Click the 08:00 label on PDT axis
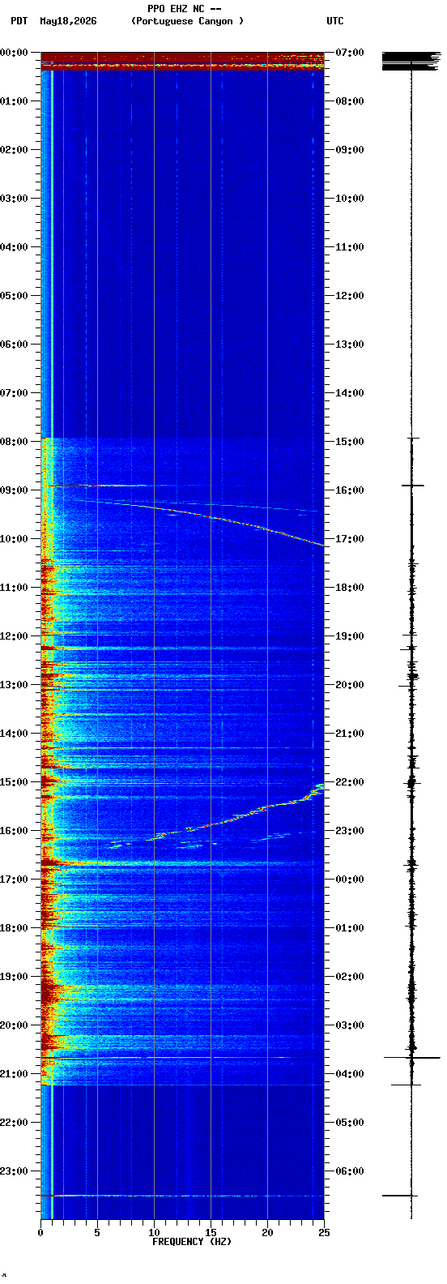The width and height of the screenshot is (447, 1284). click(x=14, y=441)
